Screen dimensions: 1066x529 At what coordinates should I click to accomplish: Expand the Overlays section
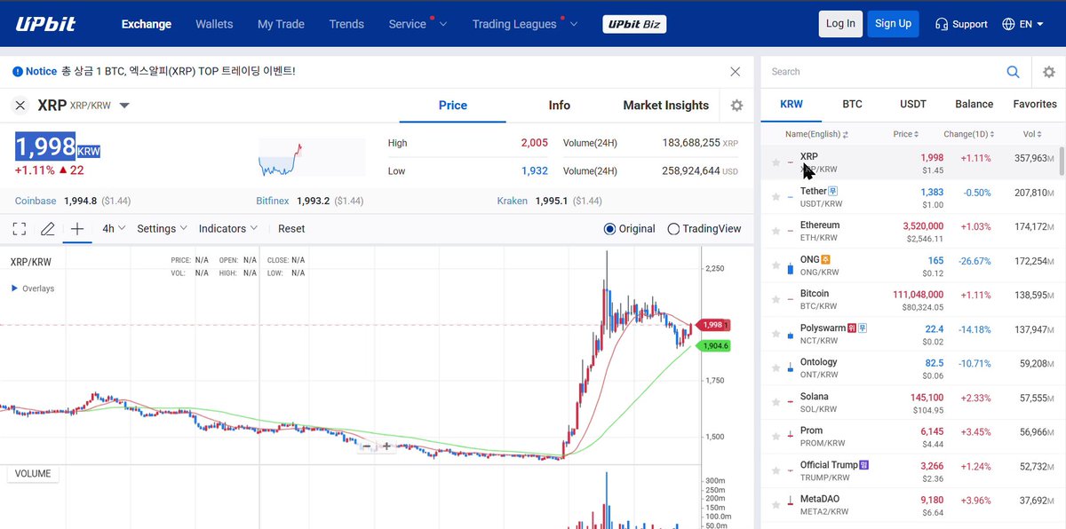tap(33, 288)
